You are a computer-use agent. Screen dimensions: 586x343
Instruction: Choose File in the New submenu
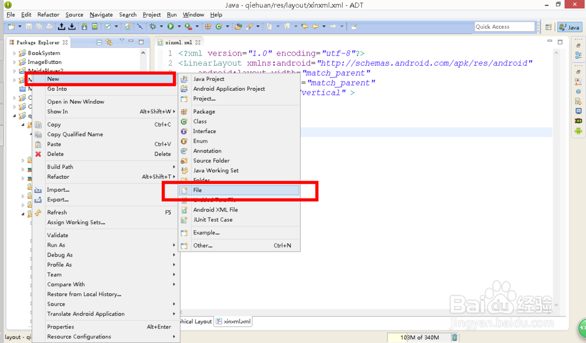[x=239, y=190]
